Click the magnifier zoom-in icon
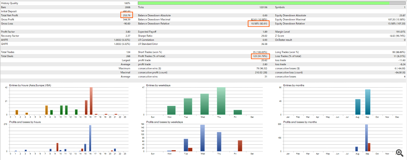Viewport: 407px width, 160px height. point(399,153)
